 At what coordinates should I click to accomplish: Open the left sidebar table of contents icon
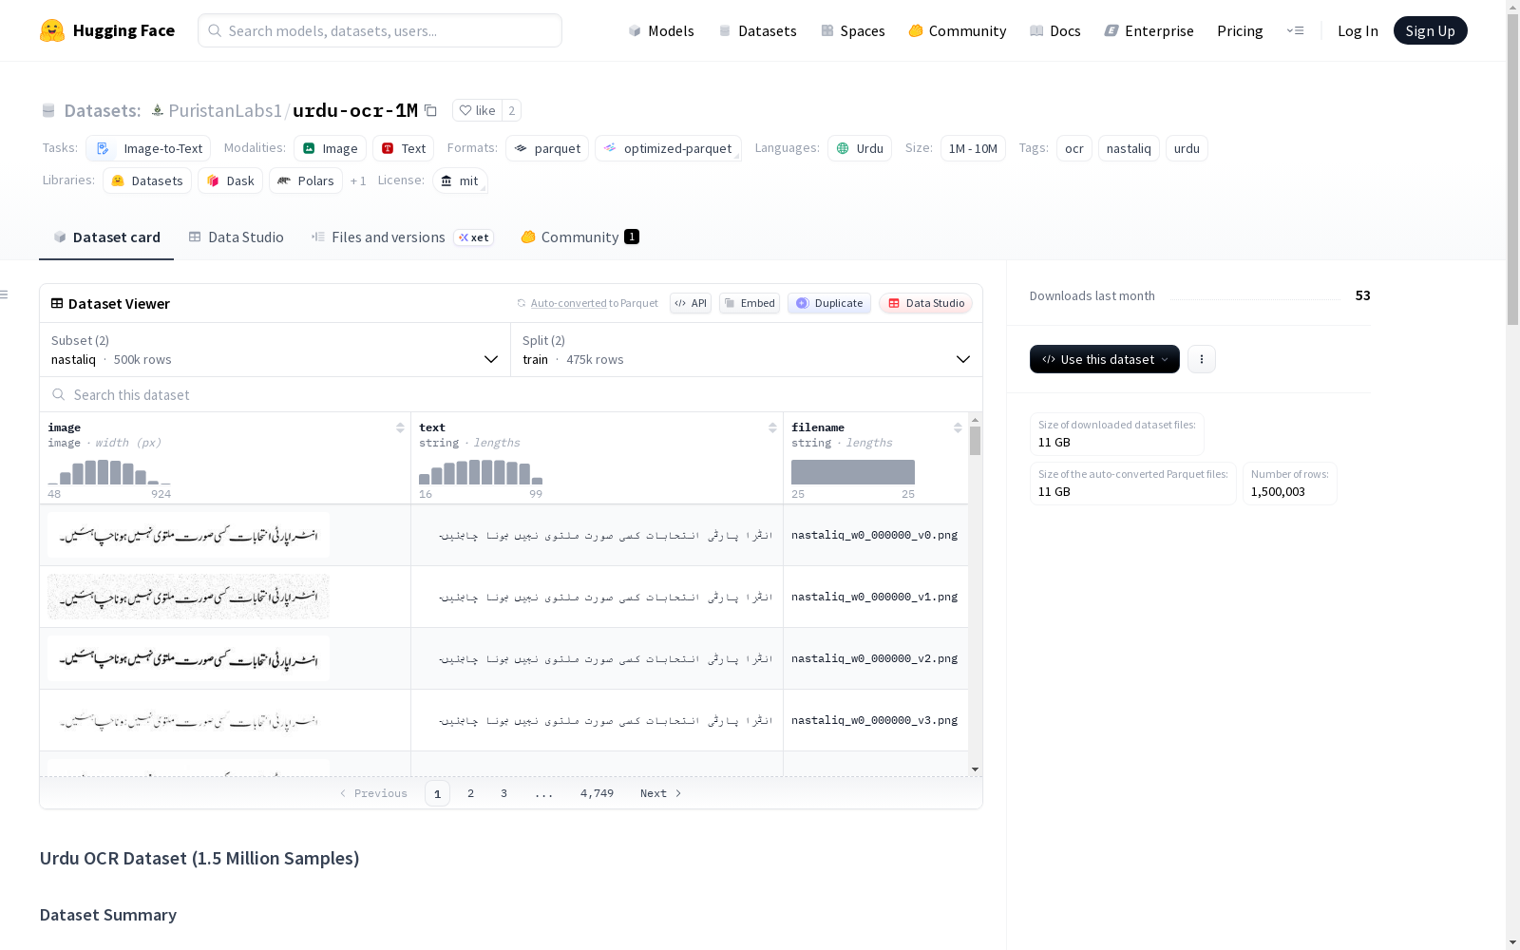pyautogui.click(x=5, y=294)
